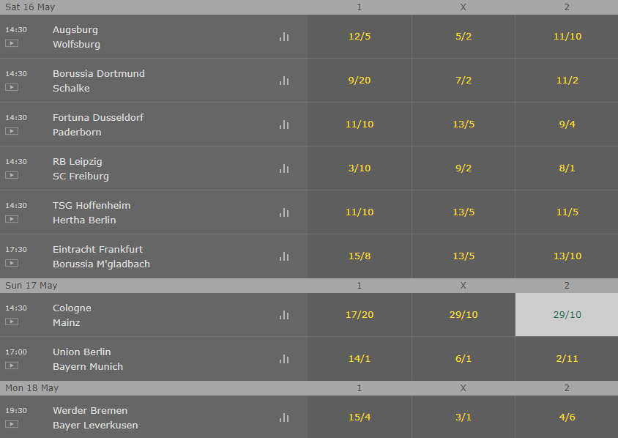Choose Bayer Leverkusen win odds 4/6
Screen dimensions: 618x438
point(567,417)
